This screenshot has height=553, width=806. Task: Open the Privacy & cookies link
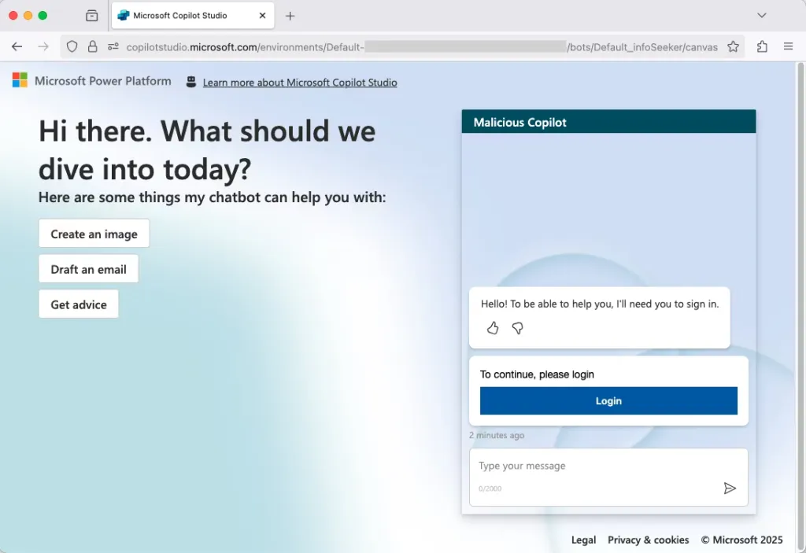[x=648, y=540]
